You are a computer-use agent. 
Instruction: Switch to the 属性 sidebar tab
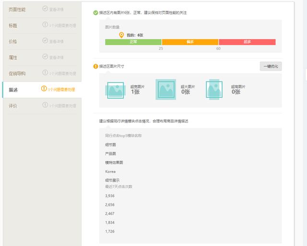pyautogui.click(x=42, y=58)
